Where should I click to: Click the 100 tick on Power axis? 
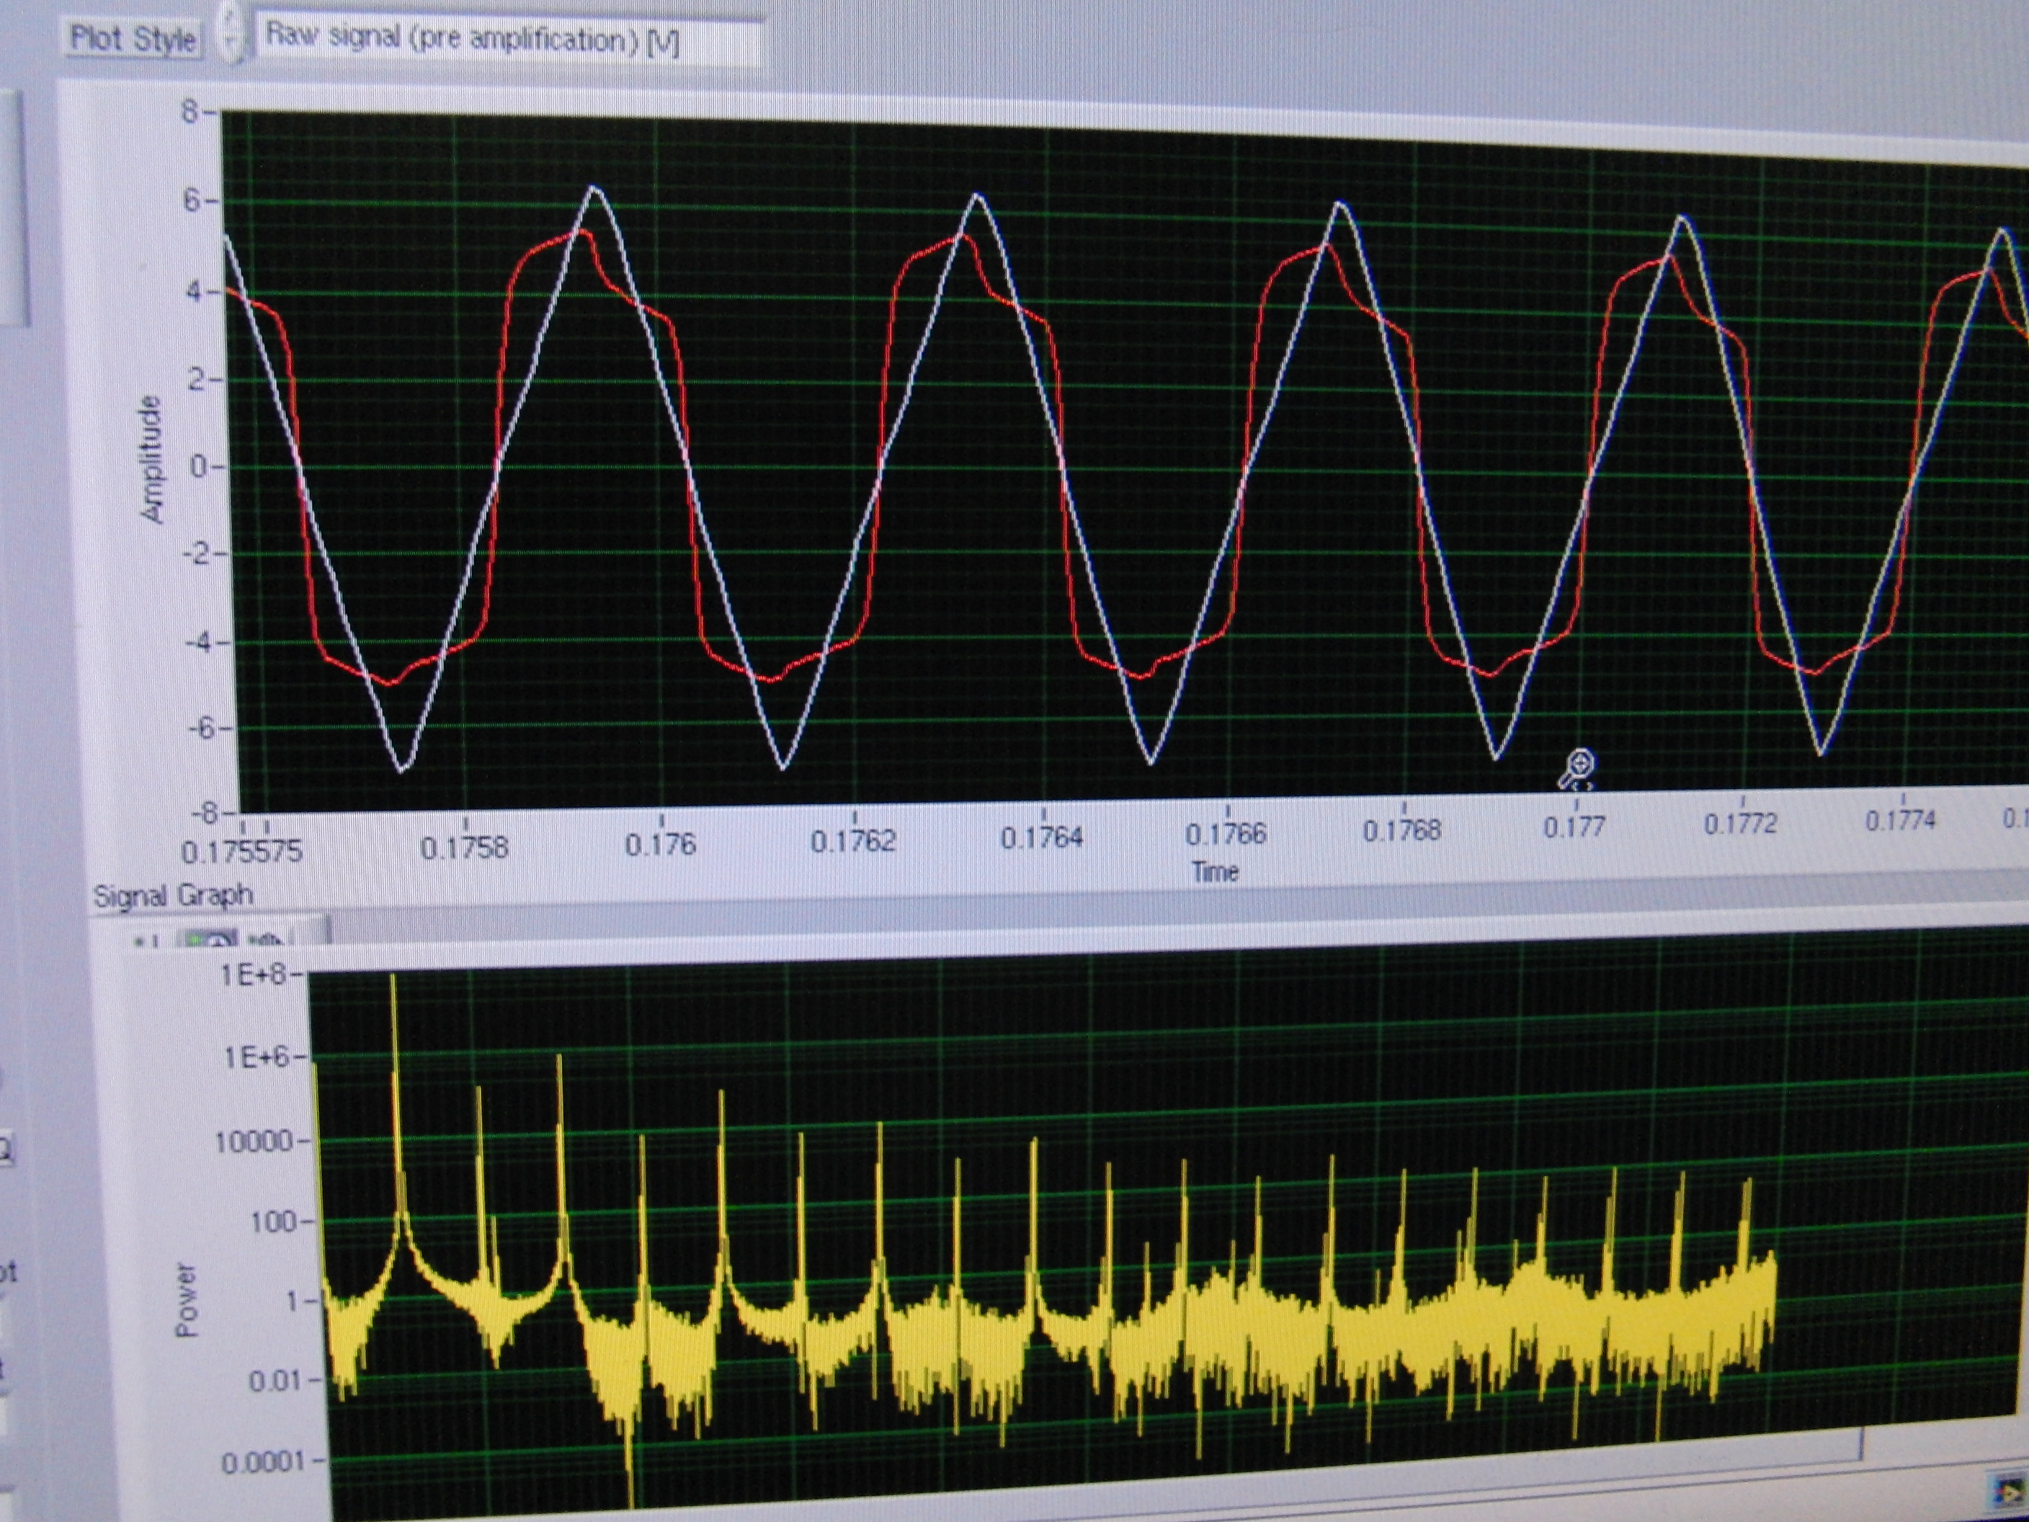(x=273, y=1221)
